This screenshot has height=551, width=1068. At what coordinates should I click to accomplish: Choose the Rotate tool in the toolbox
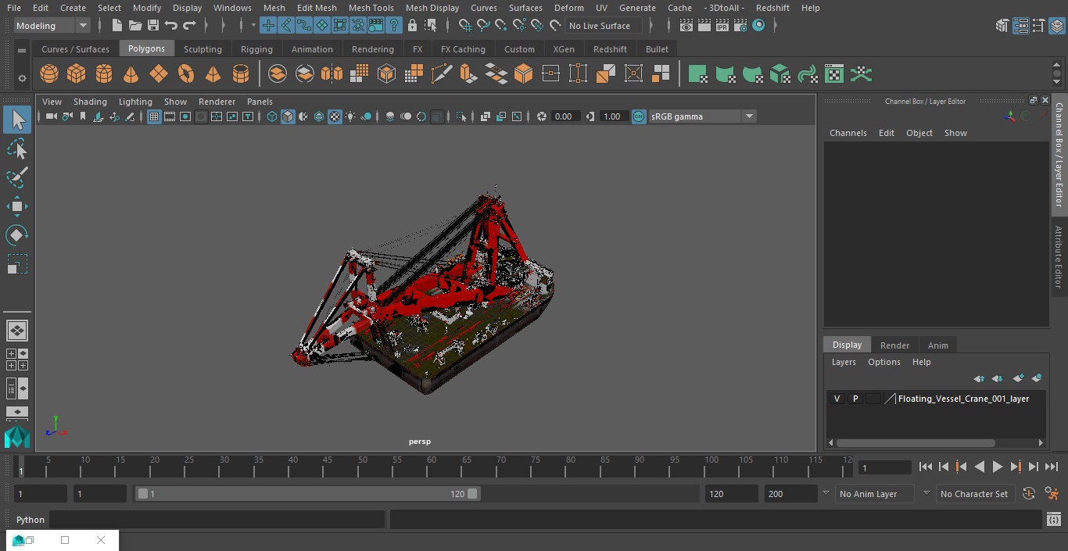tap(17, 235)
